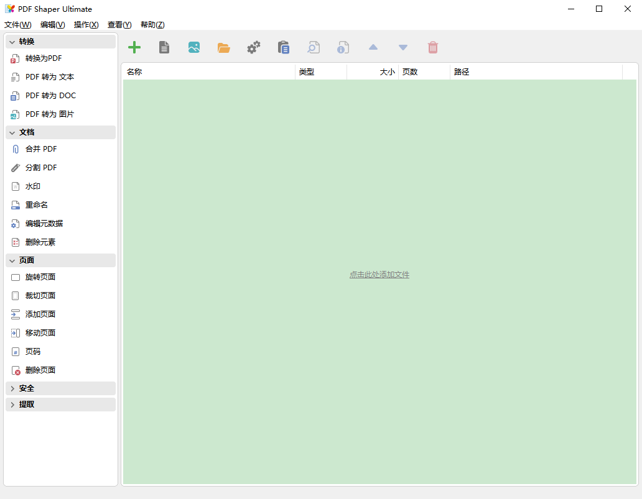Viewport: 642px width, 499px height.
Task: Click the orange open folder toolbar icon
Action: [224, 47]
